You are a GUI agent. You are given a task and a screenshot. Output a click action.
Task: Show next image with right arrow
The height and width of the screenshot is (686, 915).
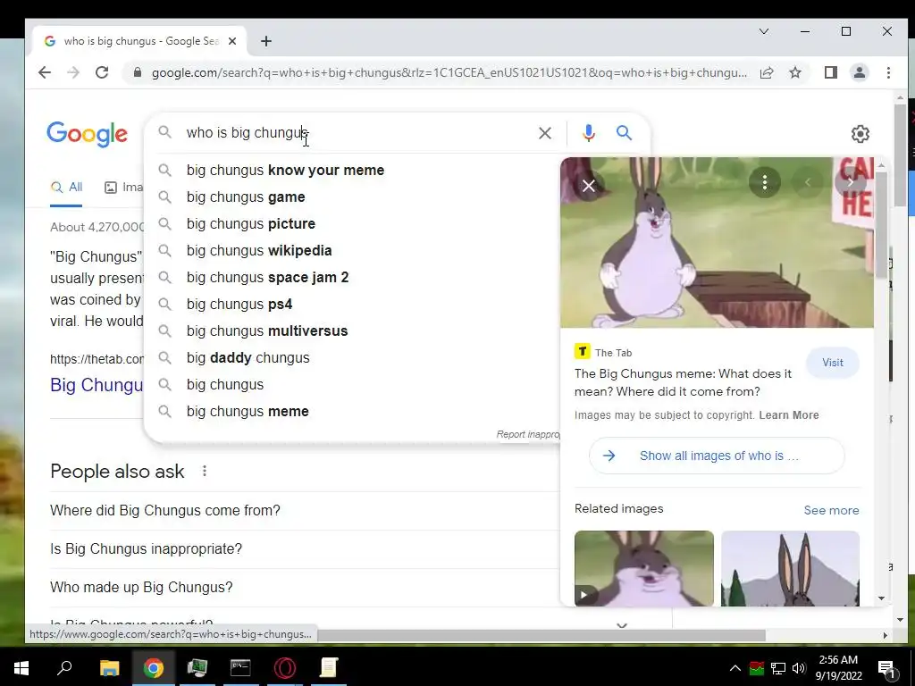click(850, 182)
